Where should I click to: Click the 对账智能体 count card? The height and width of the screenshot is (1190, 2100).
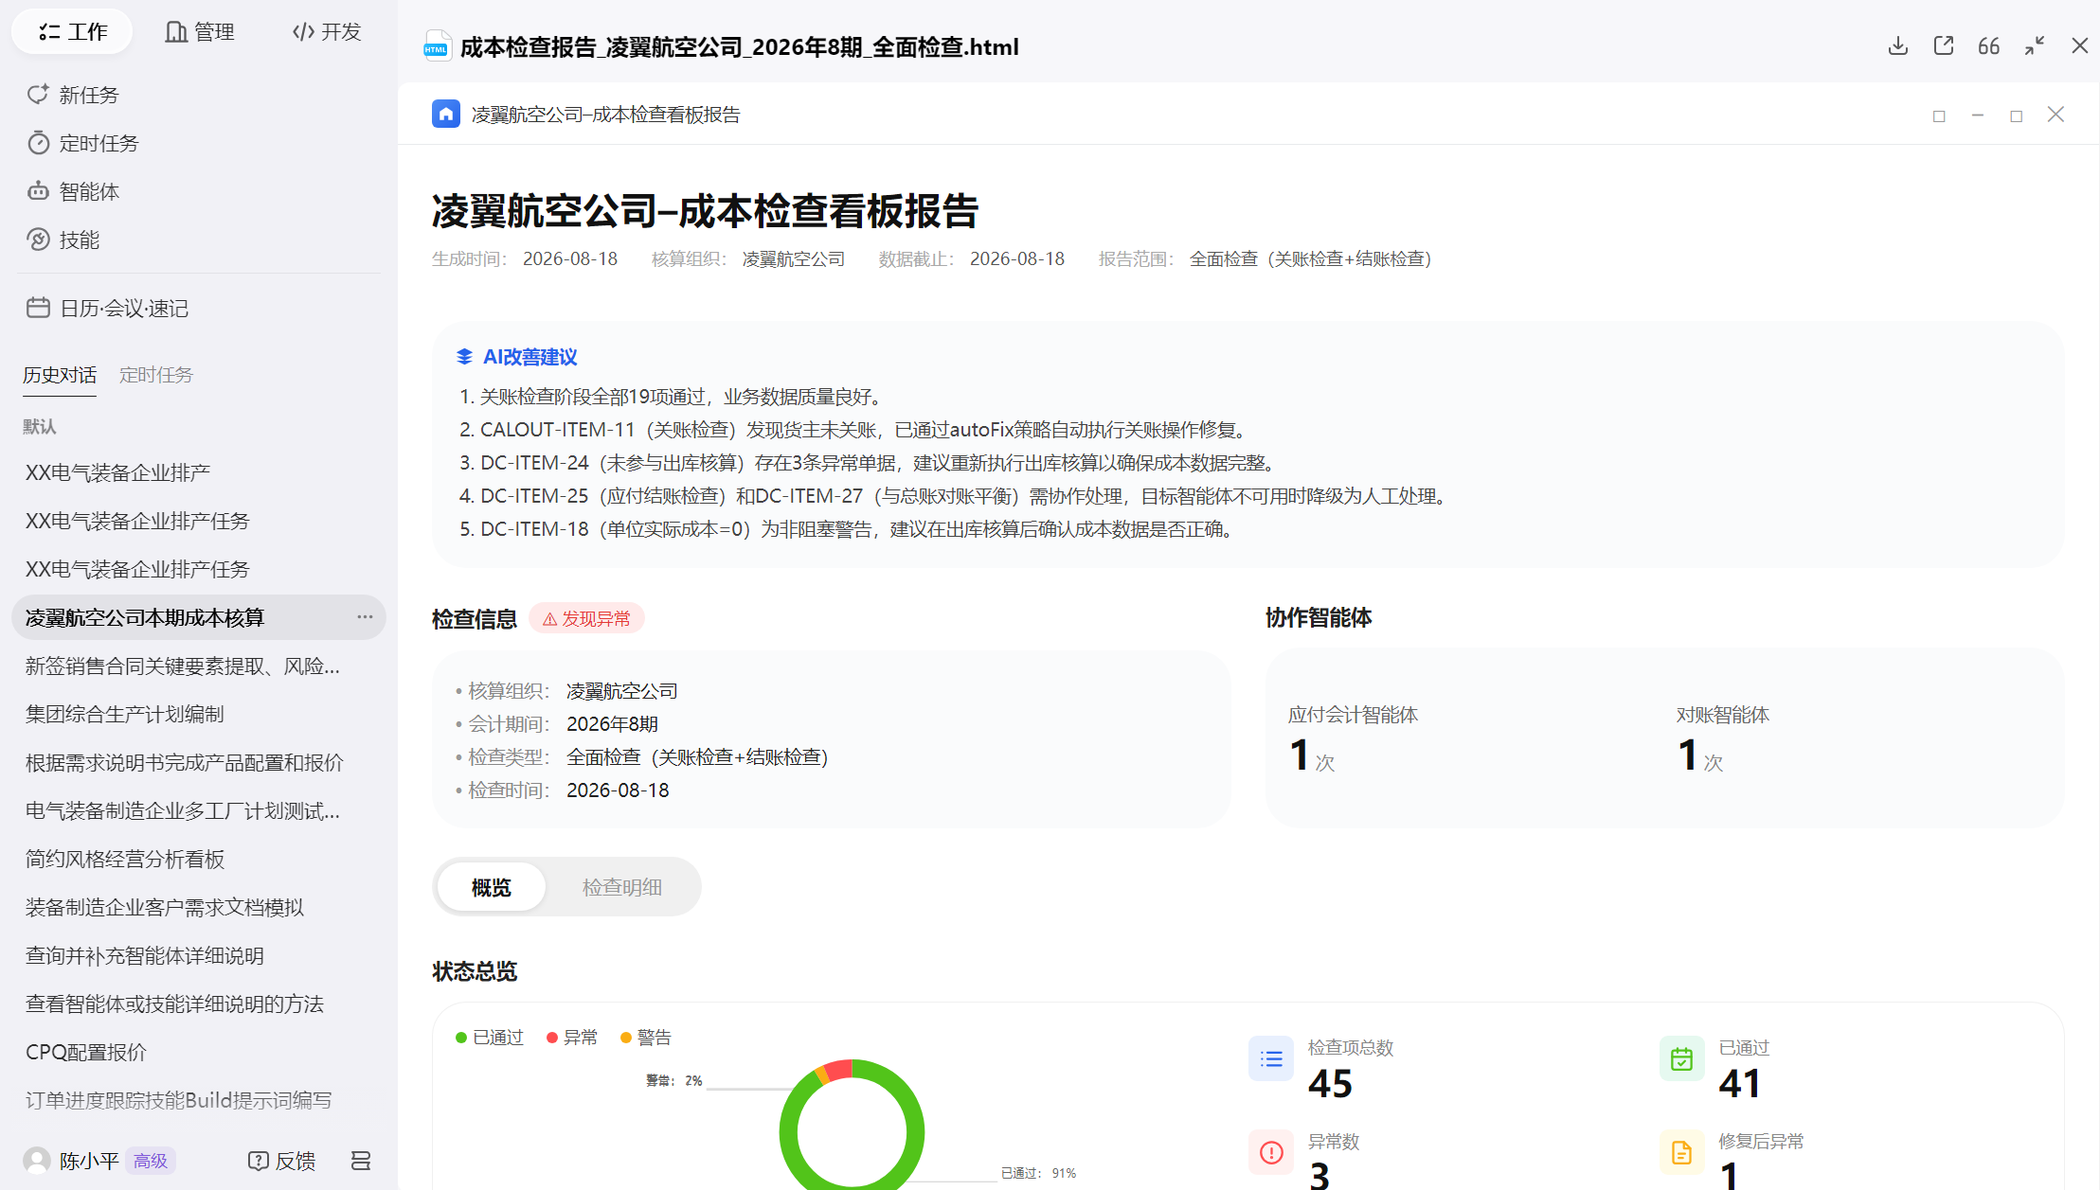pyautogui.click(x=1723, y=739)
